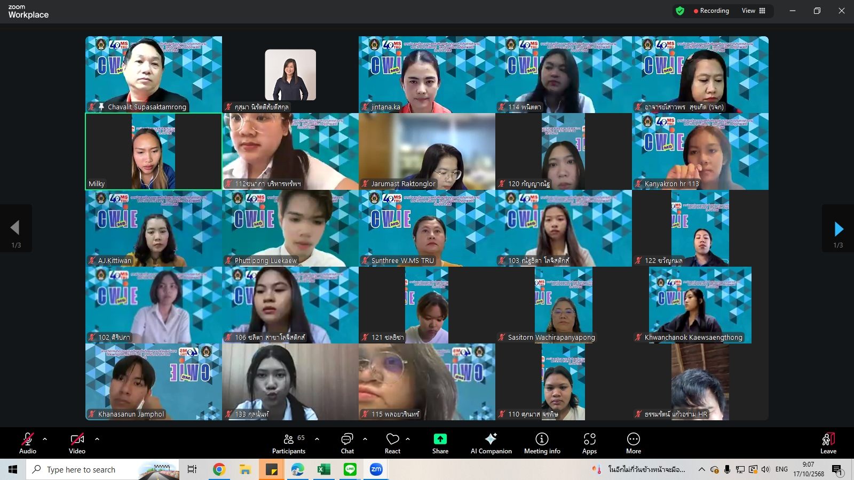Leave the meeting
Image resolution: width=854 pixels, height=480 pixels.
tap(828, 443)
